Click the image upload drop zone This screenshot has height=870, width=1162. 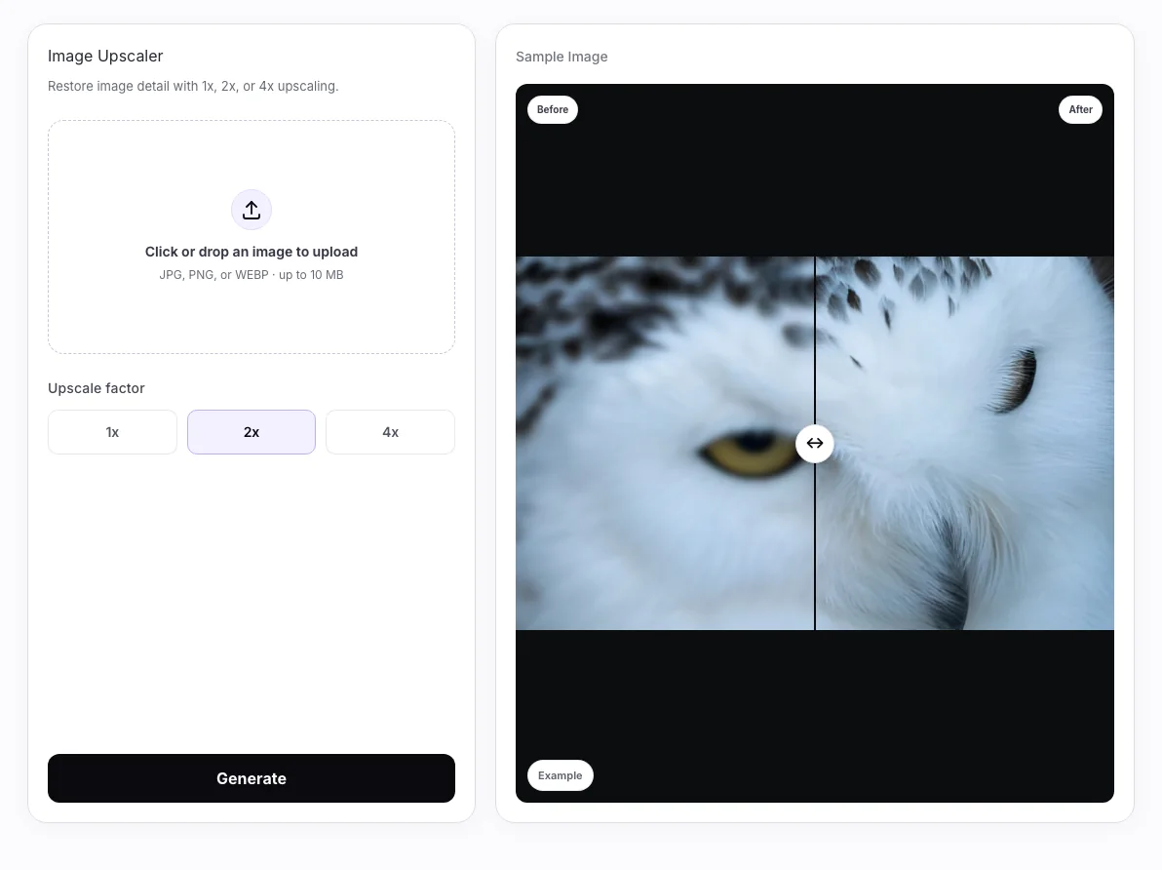(252, 237)
